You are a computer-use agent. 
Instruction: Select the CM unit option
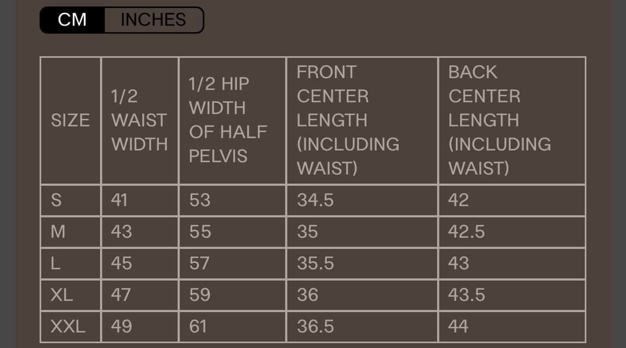(x=72, y=19)
